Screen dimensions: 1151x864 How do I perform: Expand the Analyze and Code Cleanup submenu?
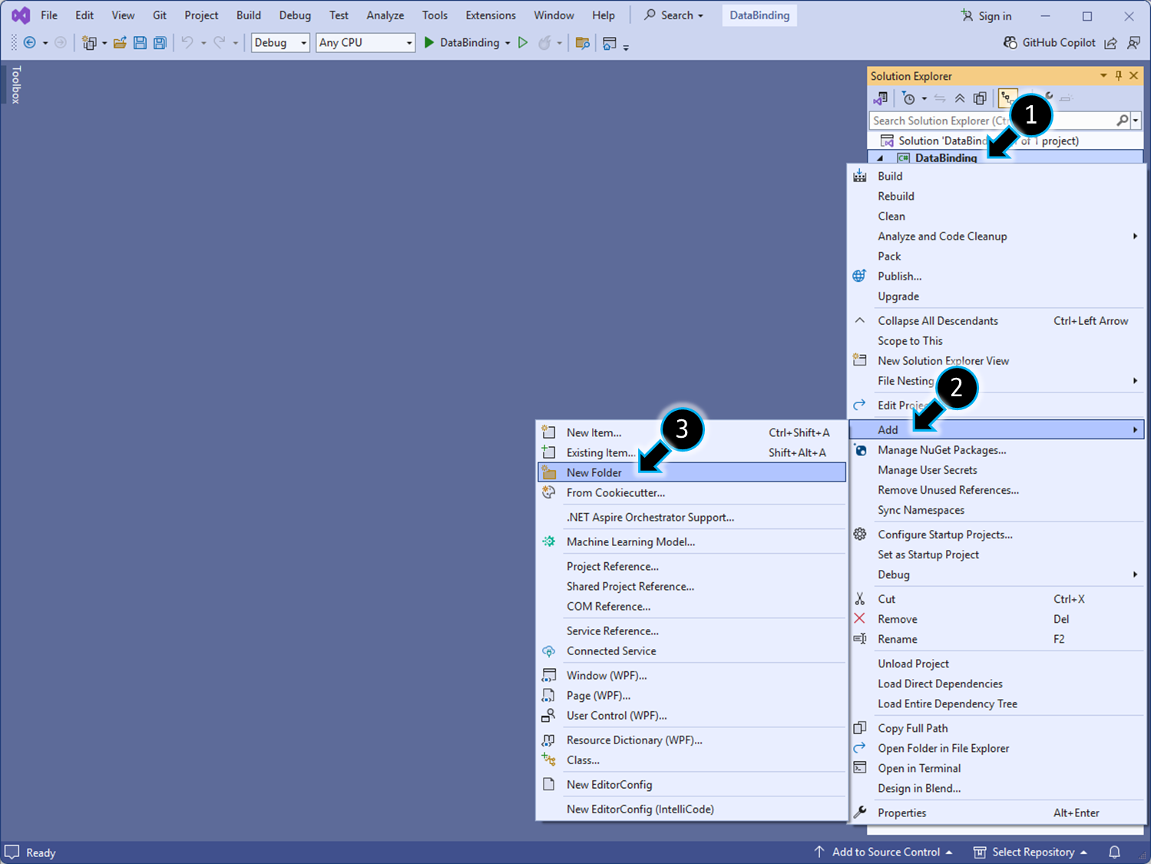pyautogui.click(x=997, y=237)
